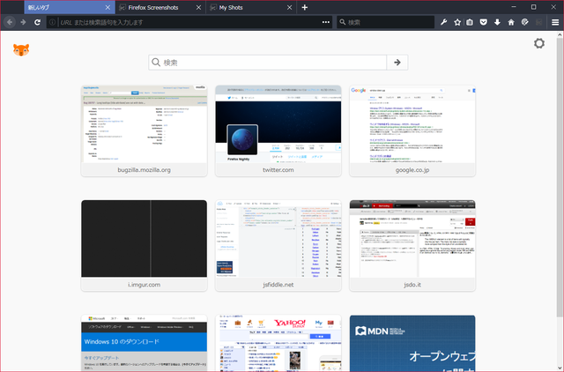Open the twitter.com tile
Image resolution: width=564 pixels, height=372 pixels.
278,131
